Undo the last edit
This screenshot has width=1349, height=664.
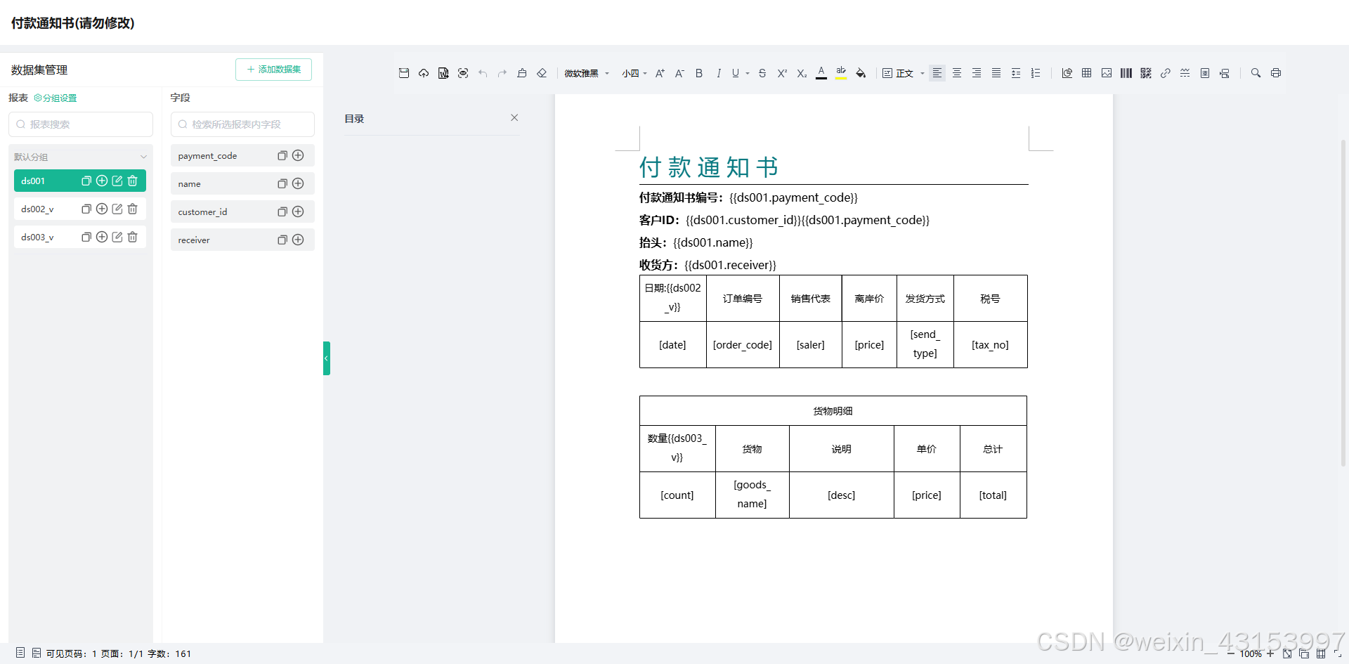pyautogui.click(x=483, y=73)
